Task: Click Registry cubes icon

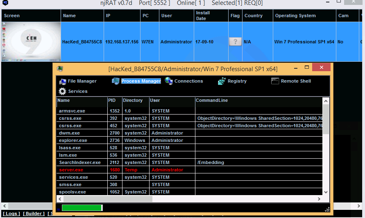Action: click(222, 81)
